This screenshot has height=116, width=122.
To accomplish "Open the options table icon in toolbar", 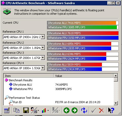I will coord(7,110).
